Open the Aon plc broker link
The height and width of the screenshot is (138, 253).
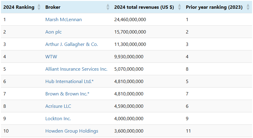click(x=53, y=32)
